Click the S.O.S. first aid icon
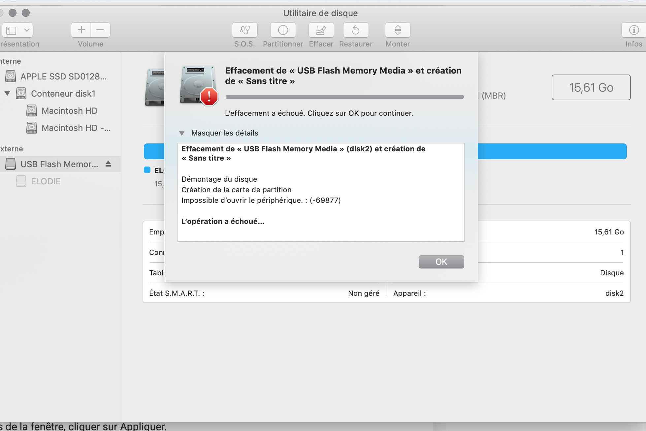 (244, 30)
